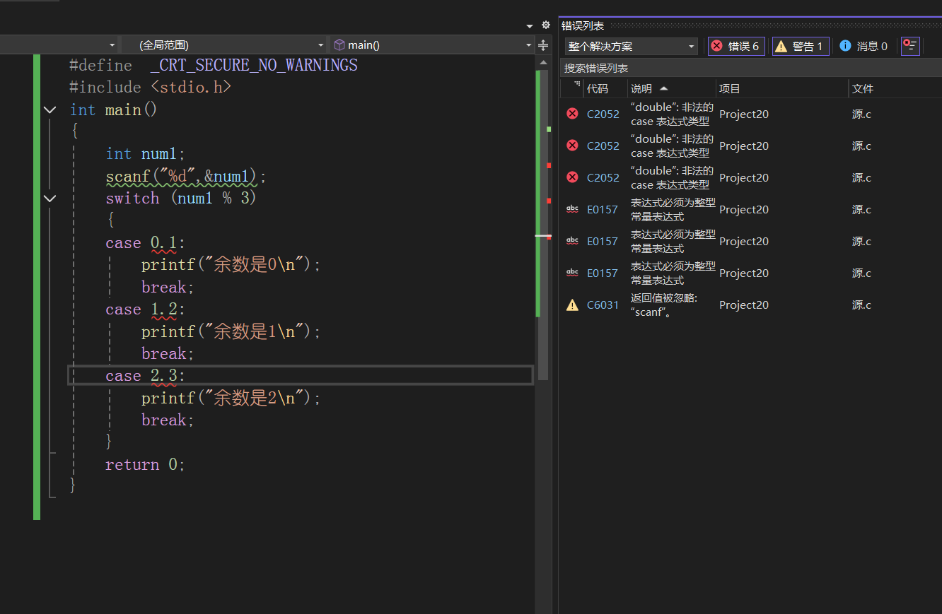Sort by the 代码 column header
Viewport: 942px width, 614px height.
(x=598, y=89)
